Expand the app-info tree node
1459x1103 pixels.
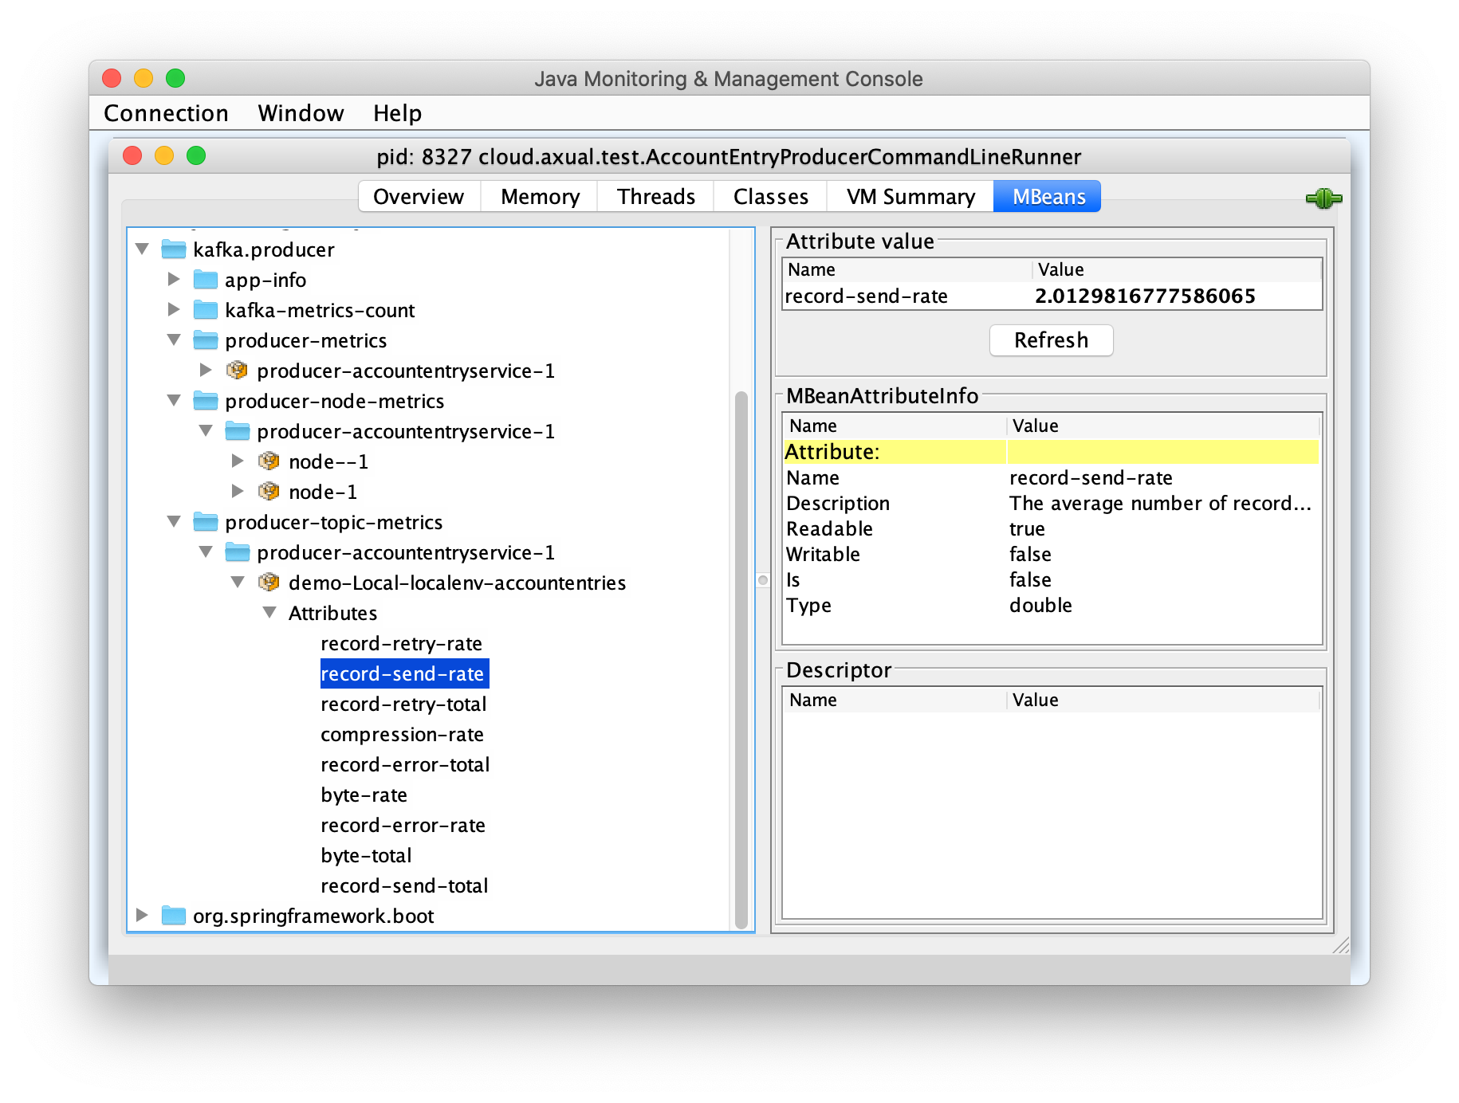[174, 280]
